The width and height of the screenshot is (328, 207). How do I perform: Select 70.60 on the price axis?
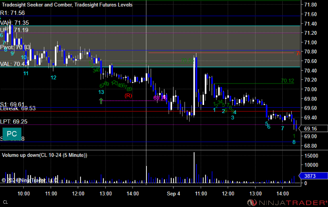point(311,61)
